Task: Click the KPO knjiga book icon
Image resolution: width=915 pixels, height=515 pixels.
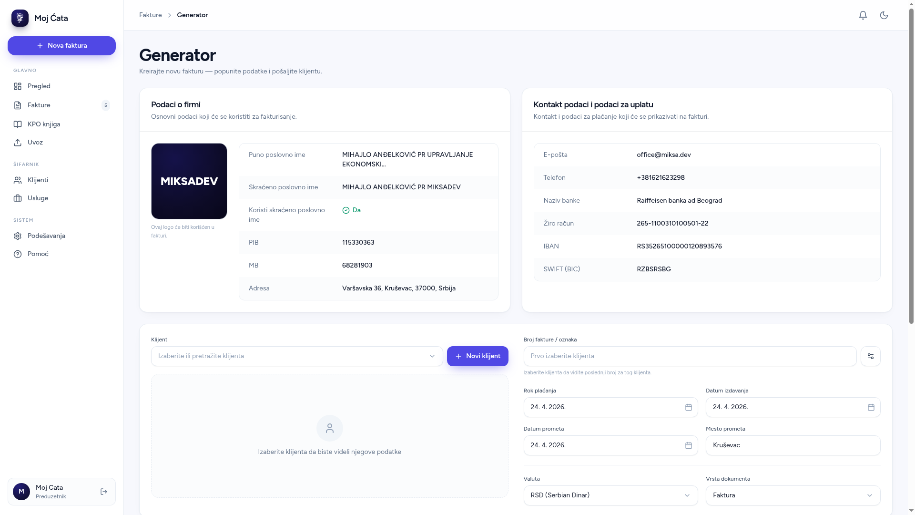Action: (18, 124)
